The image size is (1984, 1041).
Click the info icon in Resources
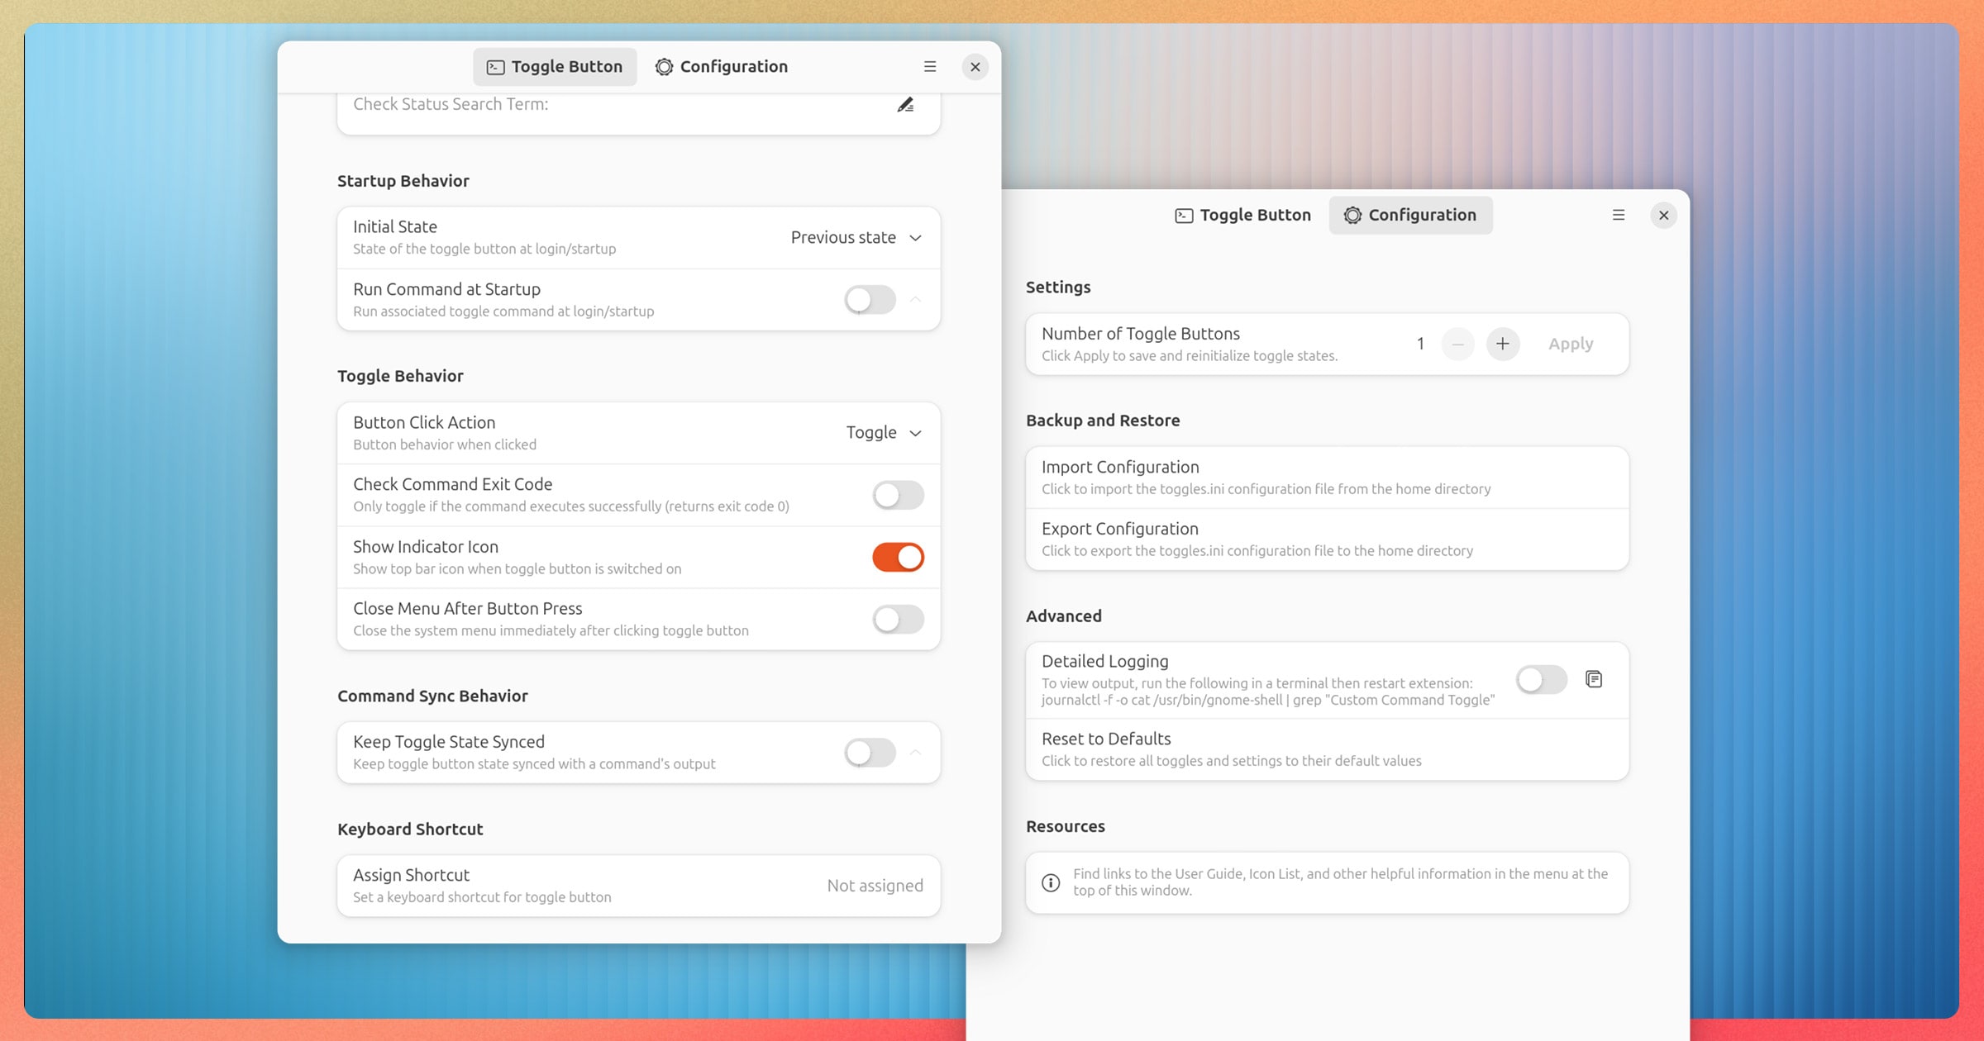coord(1051,882)
